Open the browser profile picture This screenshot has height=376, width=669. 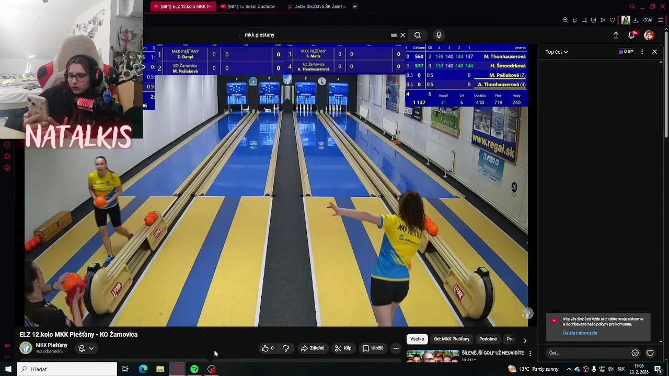626,20
